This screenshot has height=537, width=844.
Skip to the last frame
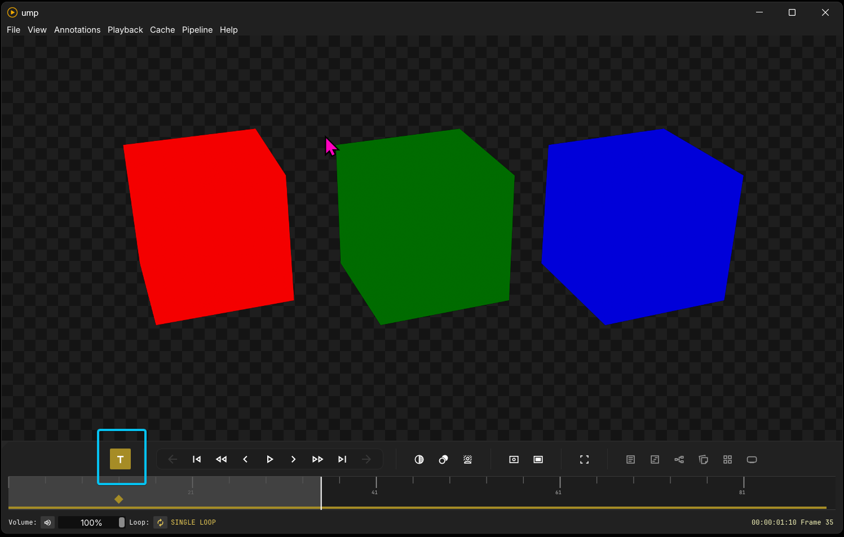pos(342,459)
